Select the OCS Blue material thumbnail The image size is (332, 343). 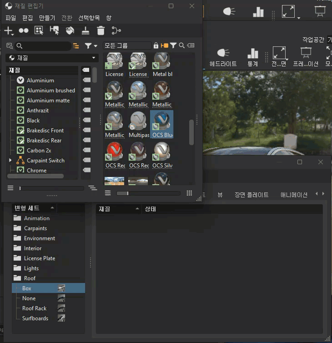click(161, 124)
